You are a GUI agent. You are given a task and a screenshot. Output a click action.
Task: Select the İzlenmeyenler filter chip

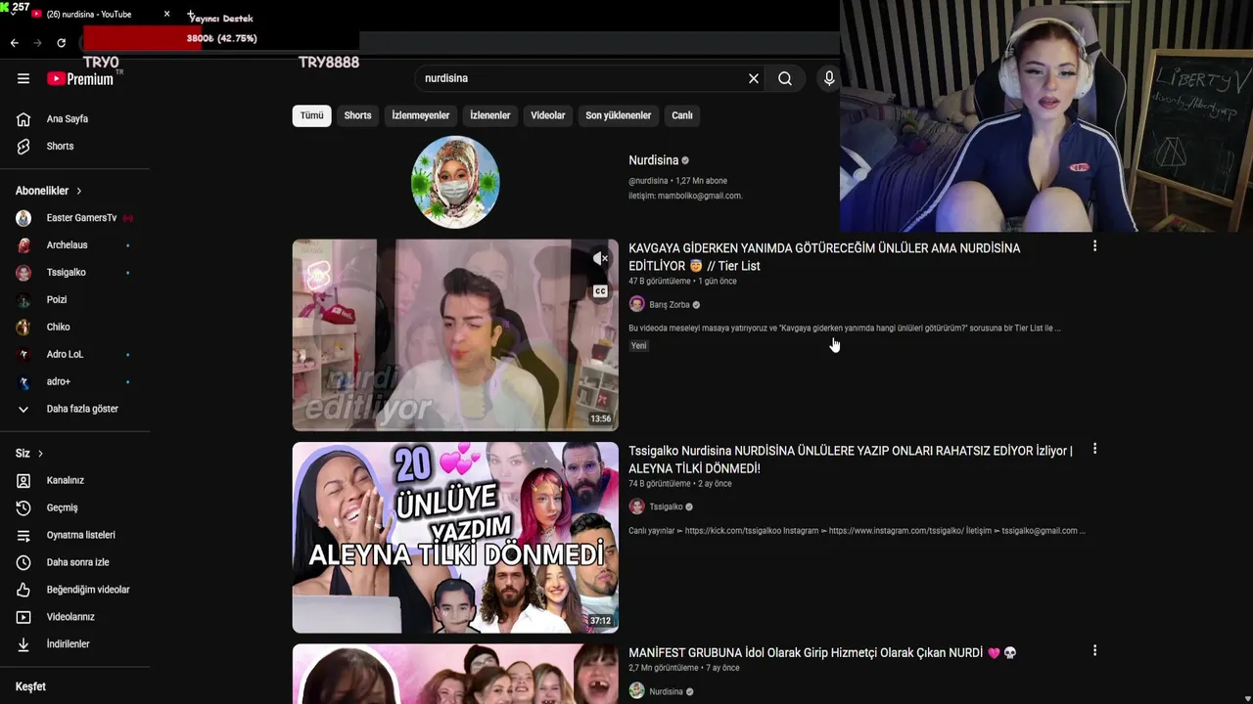(x=421, y=115)
